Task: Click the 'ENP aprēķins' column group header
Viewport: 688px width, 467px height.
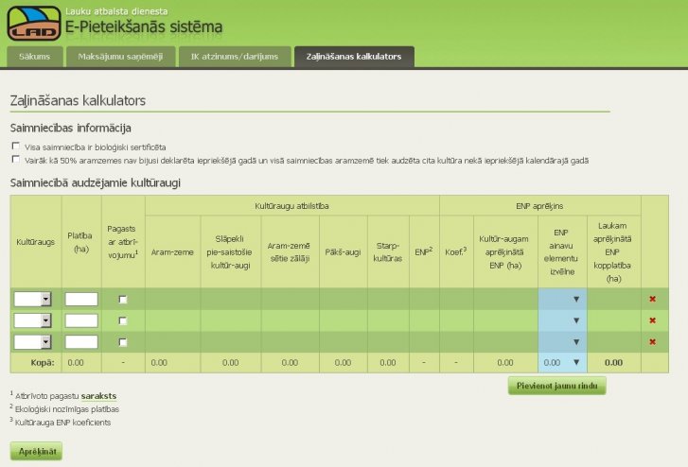Action: coord(539,206)
